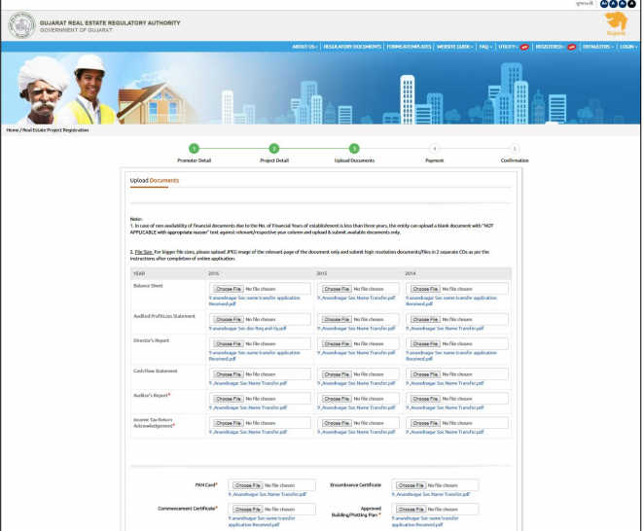Click the decrease font size A- icon
This screenshot has height=531, width=644.
click(x=623, y=4)
